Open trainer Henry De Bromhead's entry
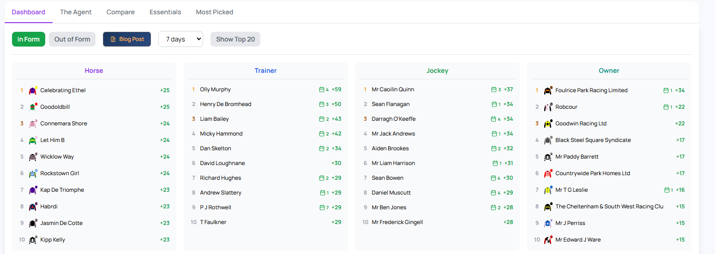Image resolution: width=715 pixels, height=254 pixels. coord(225,104)
